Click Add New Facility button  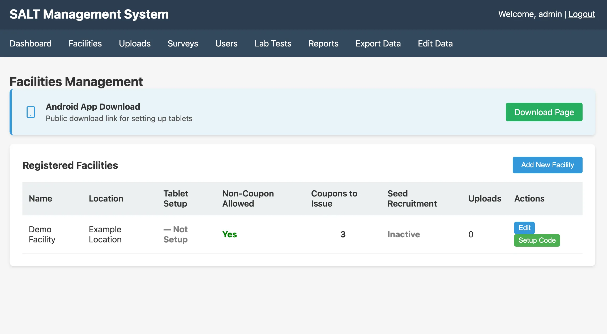point(548,165)
